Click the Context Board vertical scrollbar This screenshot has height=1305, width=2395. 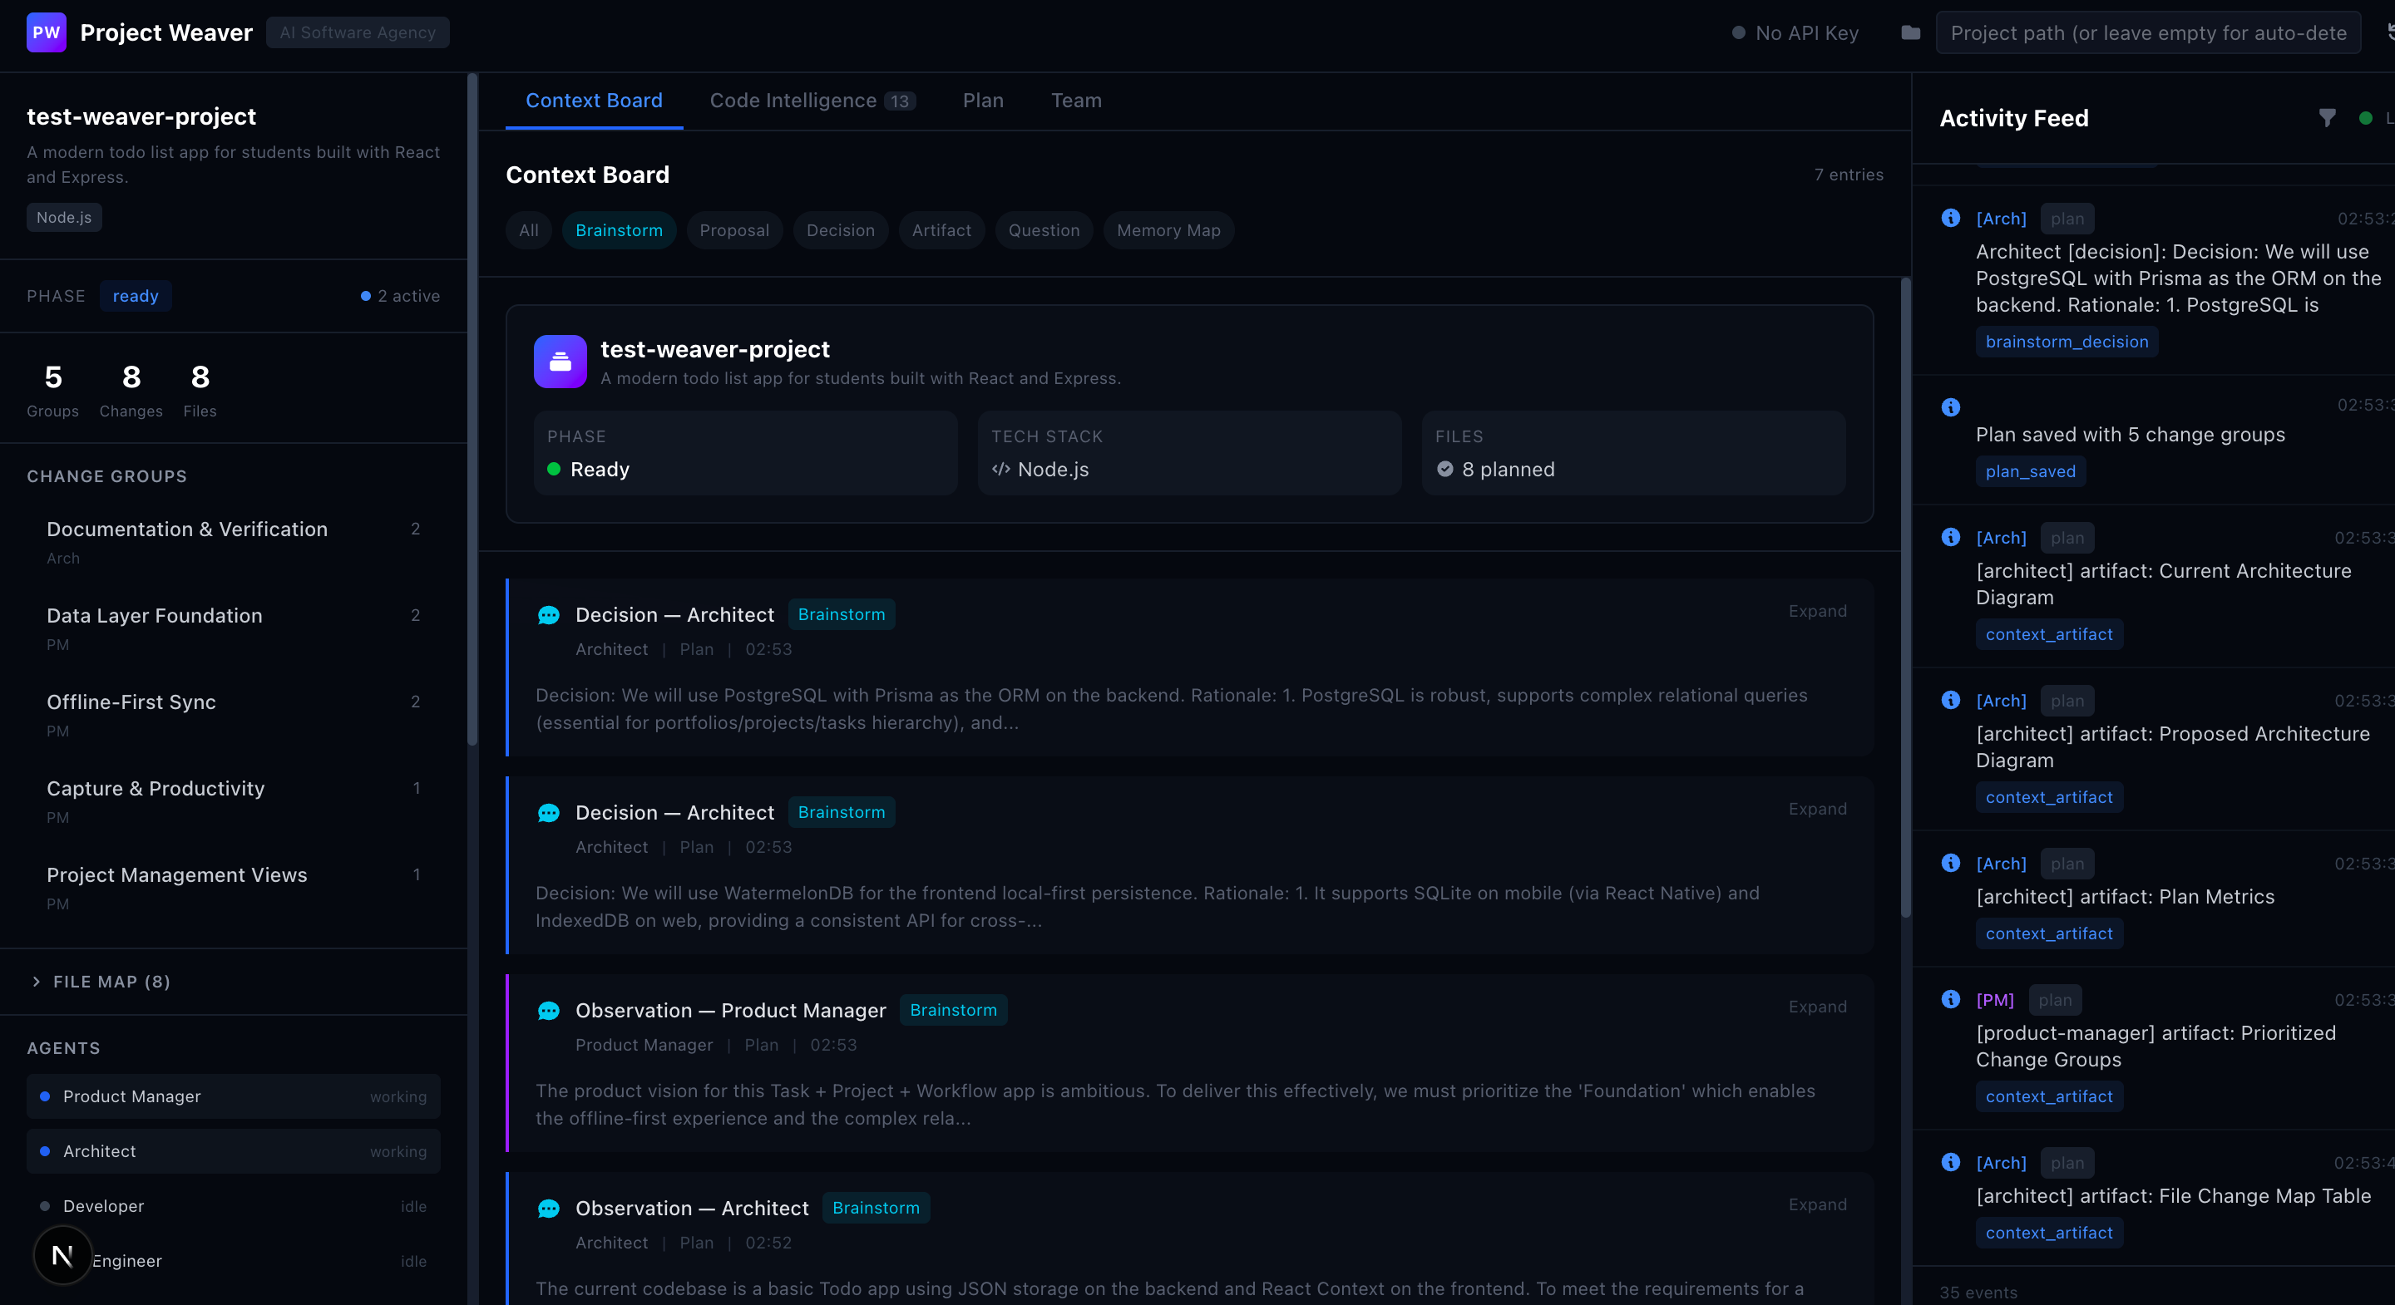click(x=1905, y=595)
